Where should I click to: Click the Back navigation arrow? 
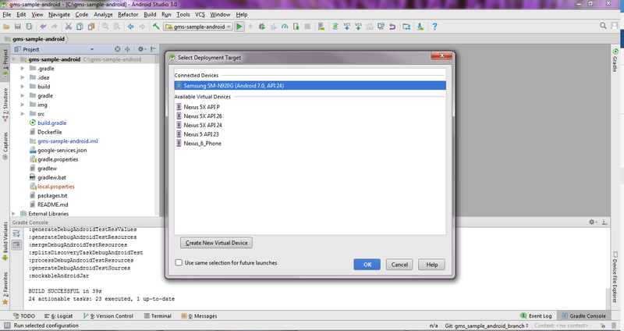pyautogui.click(x=130, y=27)
